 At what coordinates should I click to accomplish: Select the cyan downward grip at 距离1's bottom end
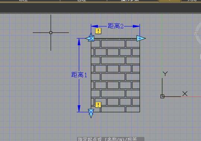pos(91,113)
